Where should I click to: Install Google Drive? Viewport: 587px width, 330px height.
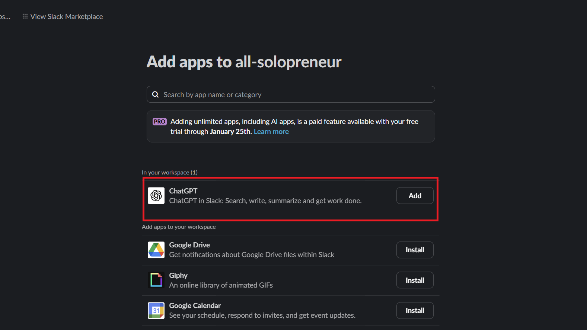point(415,250)
